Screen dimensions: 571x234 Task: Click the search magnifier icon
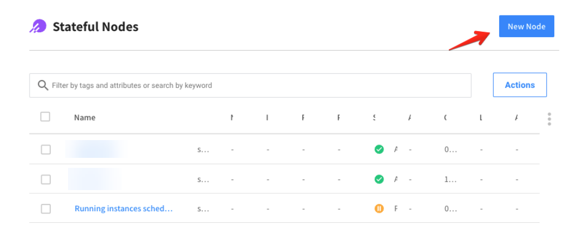[x=42, y=85]
